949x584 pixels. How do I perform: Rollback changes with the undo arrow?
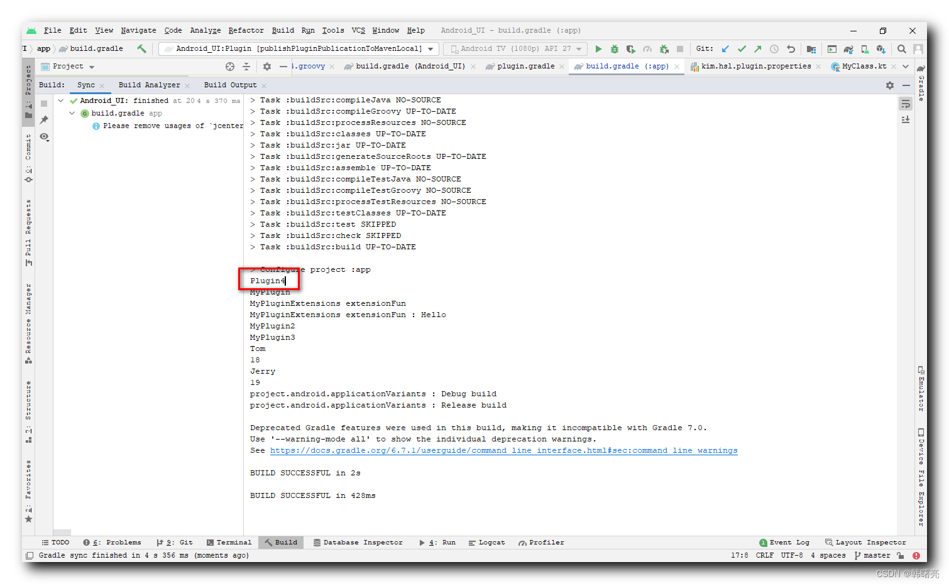pos(791,48)
